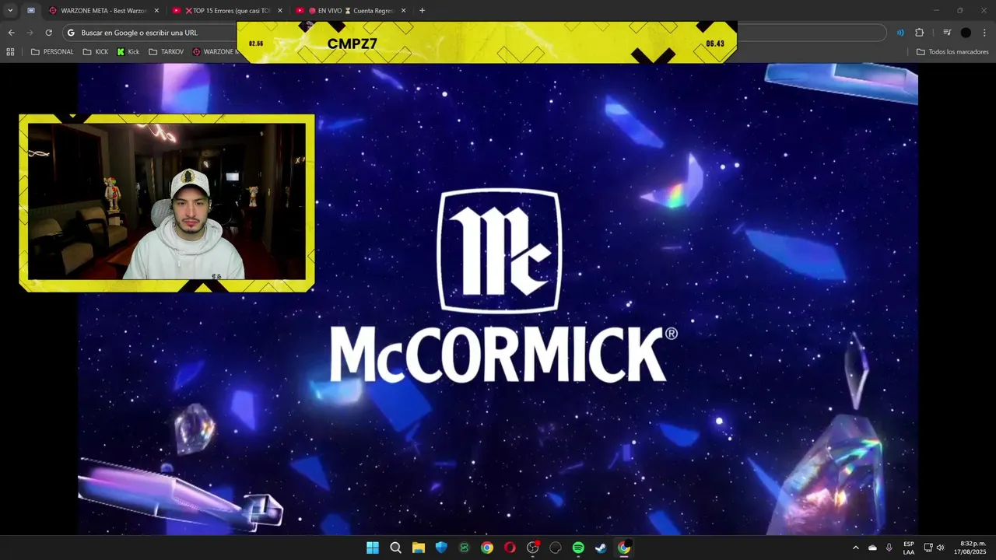
Task: Restore down the Chrome window
Action: click(x=959, y=10)
